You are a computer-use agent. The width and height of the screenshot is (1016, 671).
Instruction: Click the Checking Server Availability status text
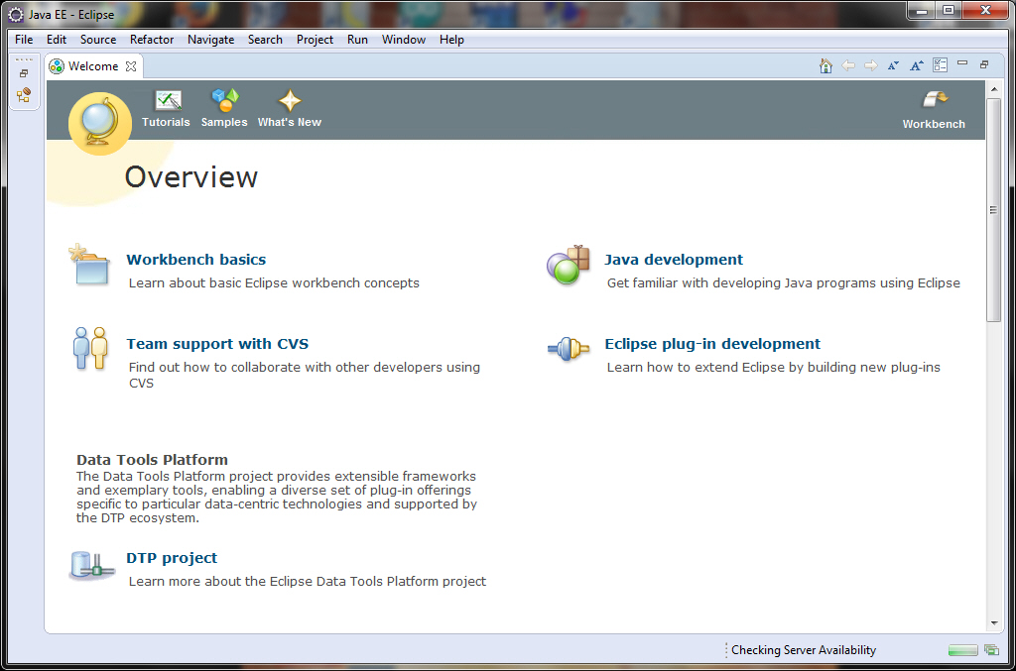(804, 650)
